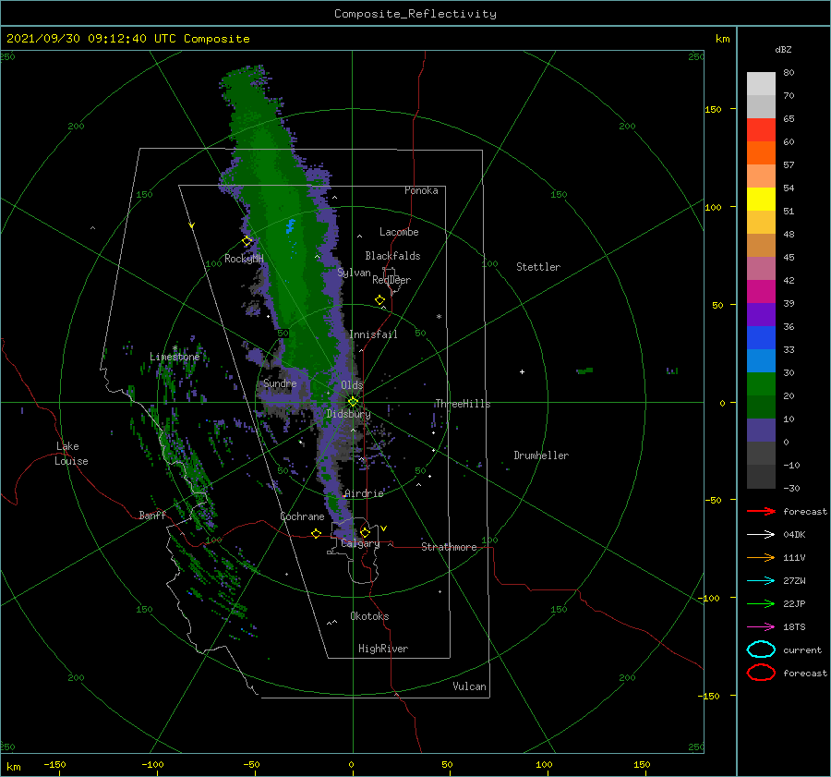Click the 'current' legend text
The height and width of the screenshot is (777, 831).
pos(802,650)
